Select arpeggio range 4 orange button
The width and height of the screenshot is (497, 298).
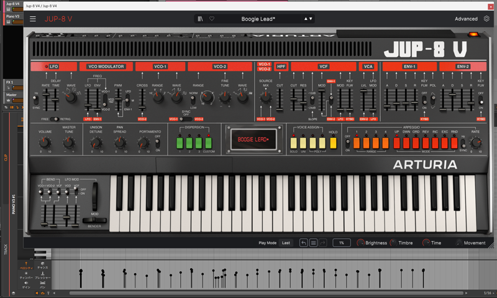point(385,143)
